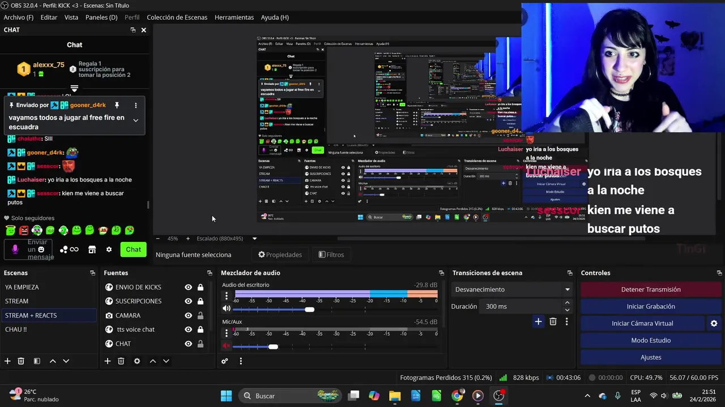Open advanced audio properties gears icon

pos(225,361)
